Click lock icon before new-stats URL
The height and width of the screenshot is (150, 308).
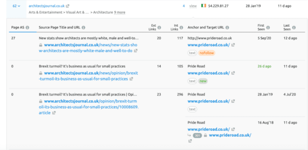coord(41,45)
